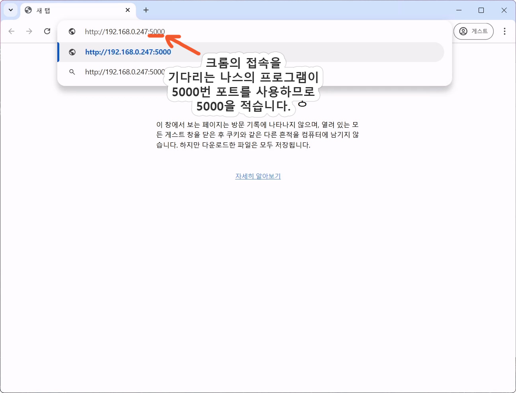The height and width of the screenshot is (393, 516).
Task: Go back to the previous page
Action: click(12, 31)
